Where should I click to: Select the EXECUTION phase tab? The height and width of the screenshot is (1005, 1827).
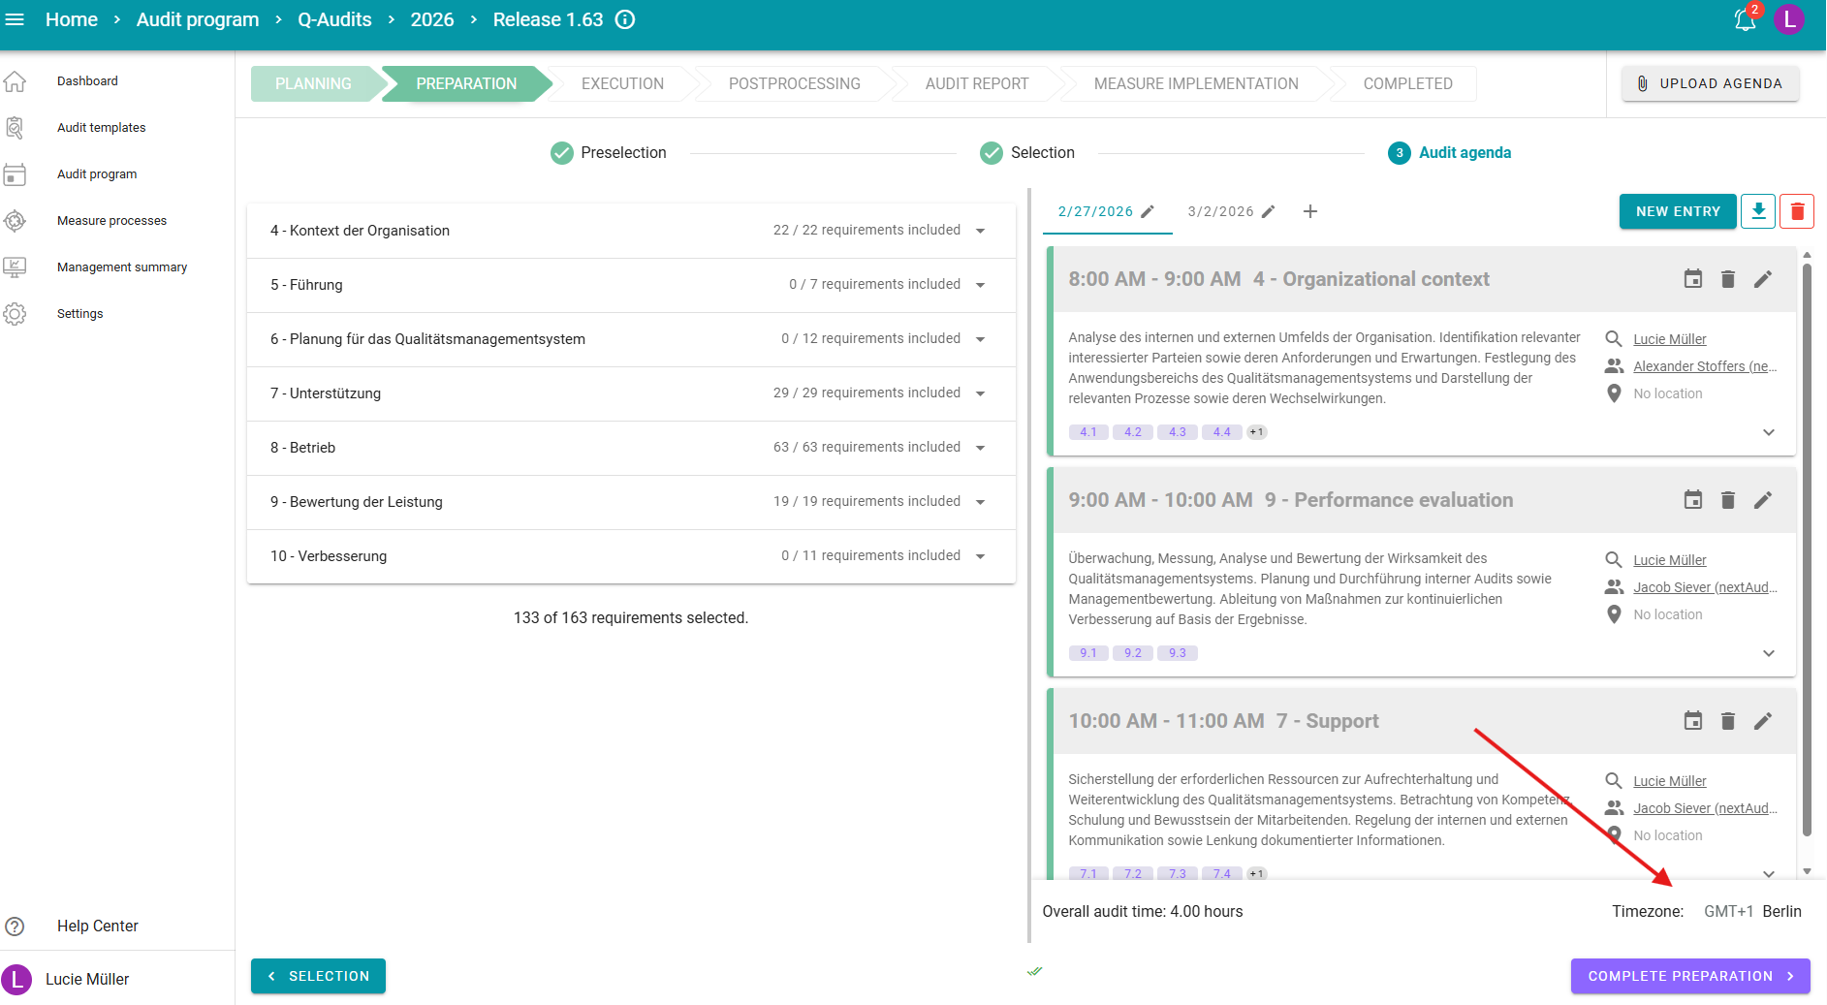[x=622, y=84]
